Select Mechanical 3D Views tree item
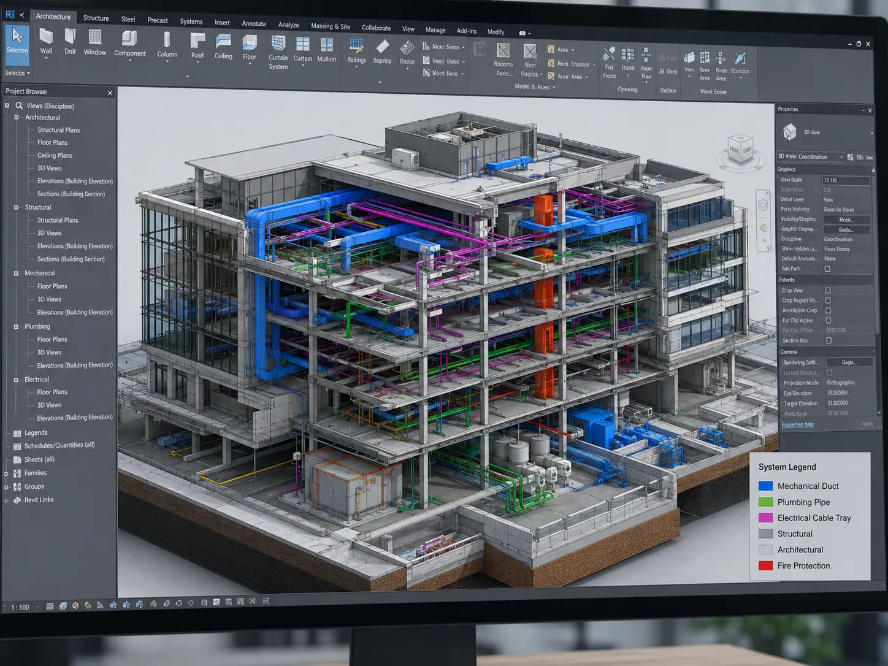 tap(49, 299)
